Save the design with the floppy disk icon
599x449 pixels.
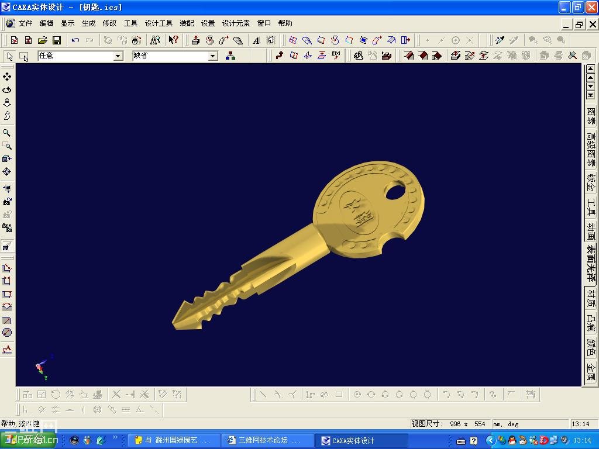pos(57,40)
